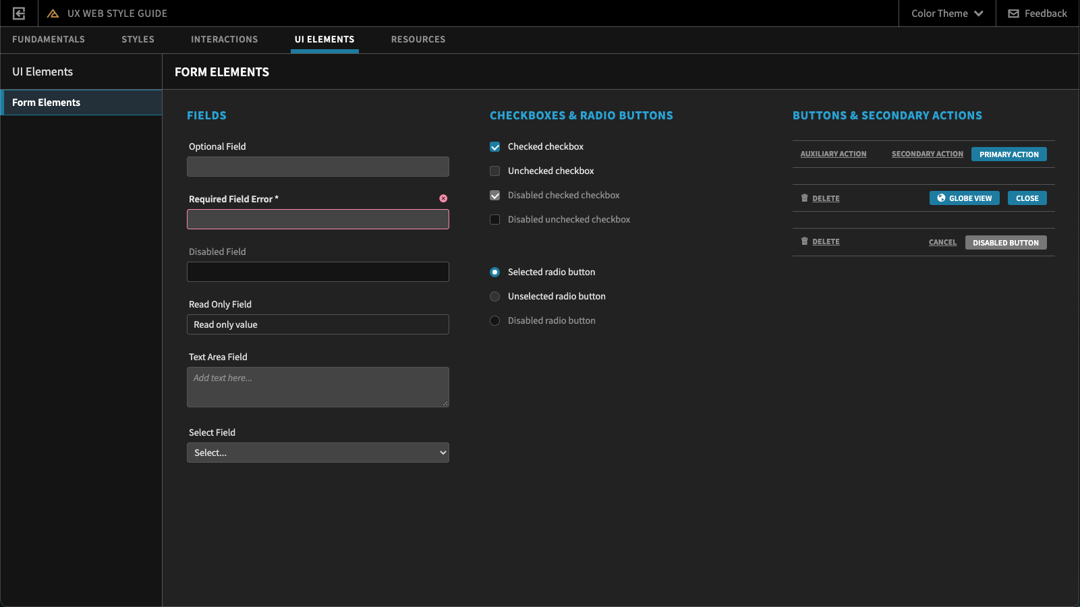Open the Color Theme dropdown
Viewport: 1080px width, 607px height.
click(946, 13)
